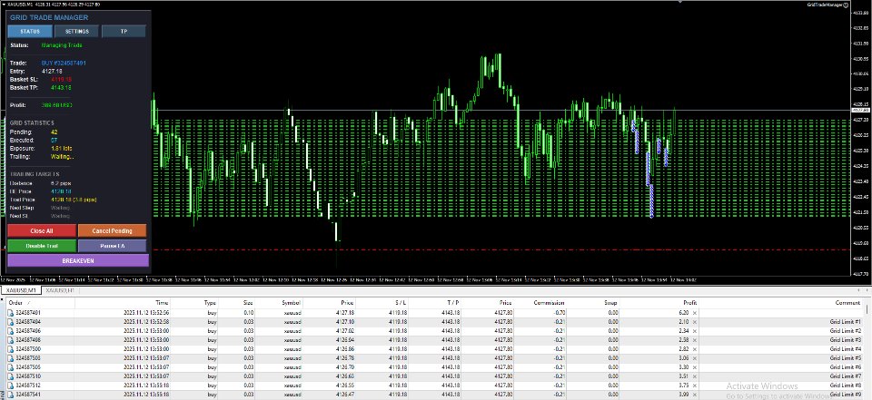
Task: Click order icon for order 324587541
Action: (x=10, y=395)
